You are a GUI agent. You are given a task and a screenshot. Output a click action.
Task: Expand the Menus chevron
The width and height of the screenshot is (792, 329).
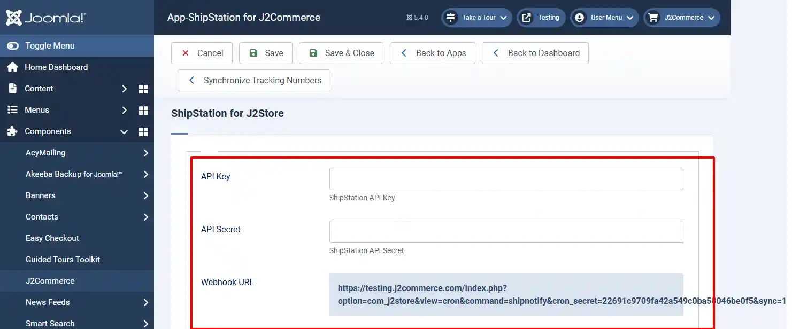[124, 110]
